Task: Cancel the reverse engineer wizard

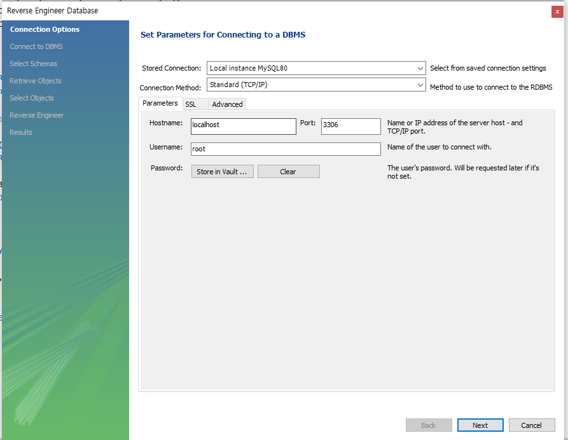Action: (x=531, y=425)
